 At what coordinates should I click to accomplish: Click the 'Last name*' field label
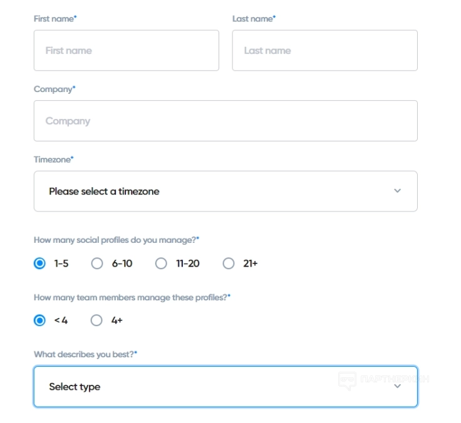pyautogui.click(x=254, y=19)
